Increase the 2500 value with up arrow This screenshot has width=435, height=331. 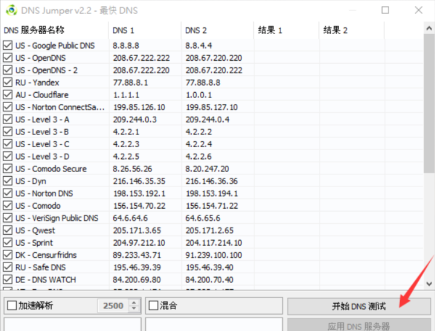coord(134,303)
